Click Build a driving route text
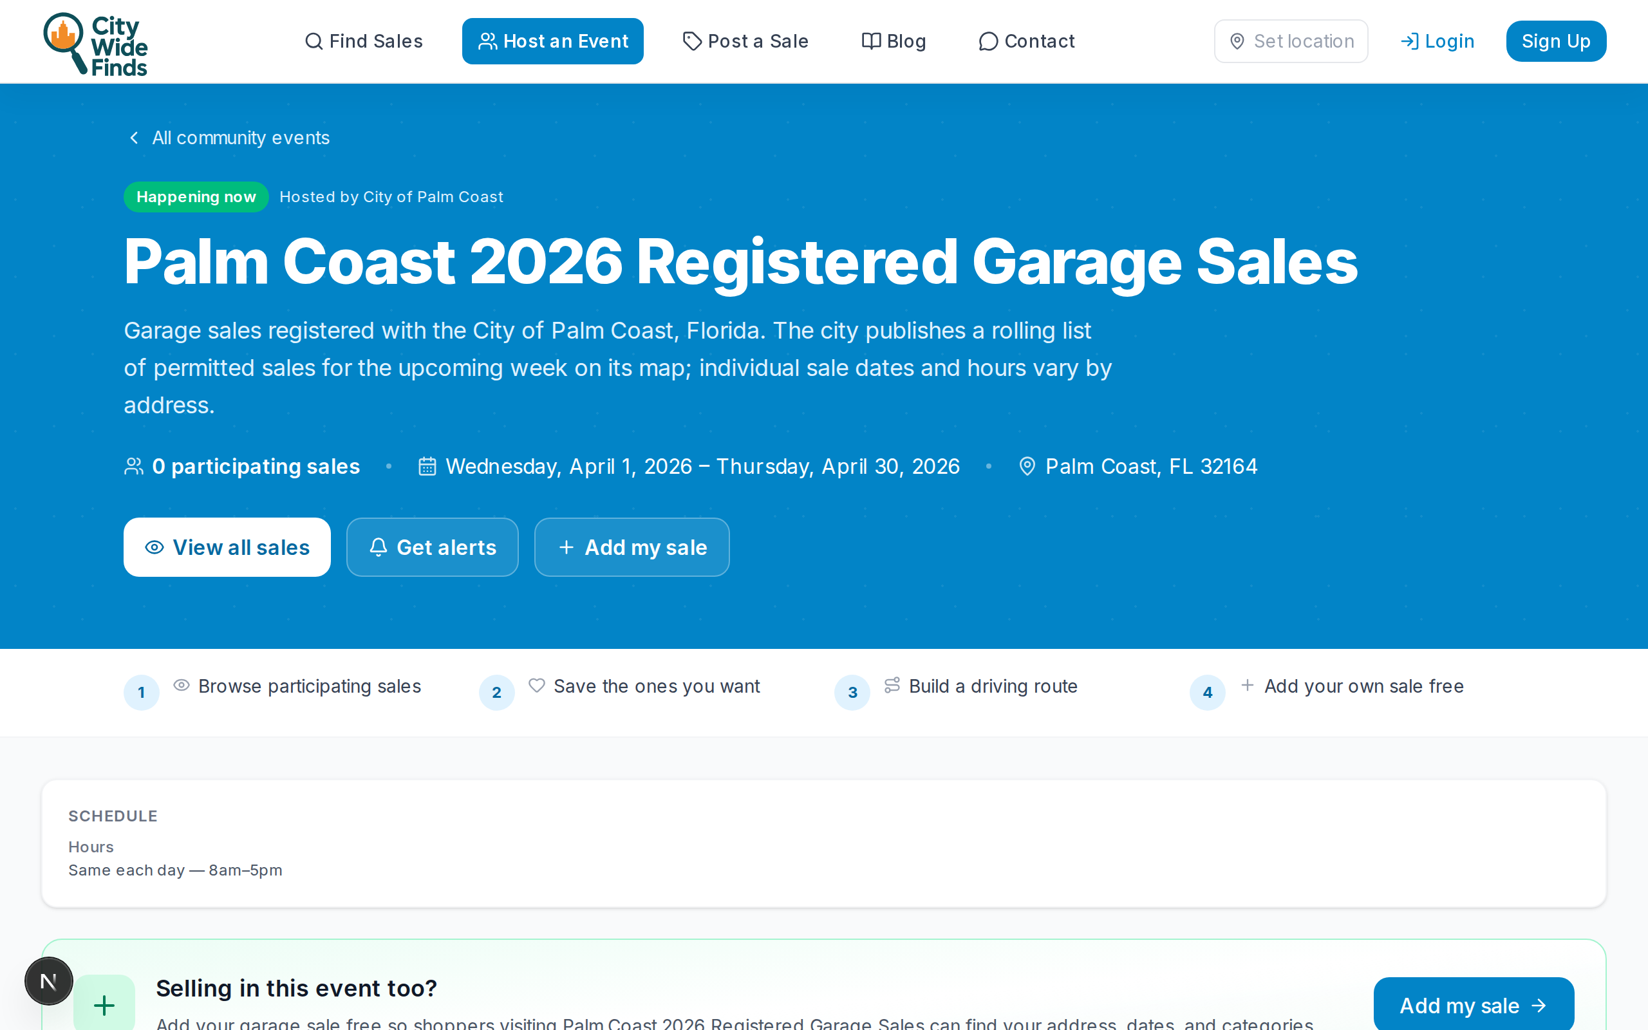1648x1030 pixels. tap(993, 686)
